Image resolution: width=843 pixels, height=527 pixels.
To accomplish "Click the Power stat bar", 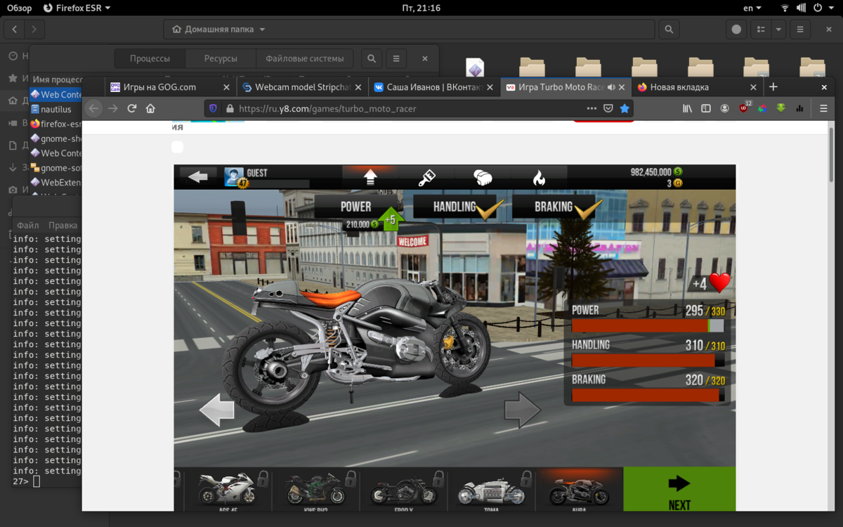I will tap(647, 326).
